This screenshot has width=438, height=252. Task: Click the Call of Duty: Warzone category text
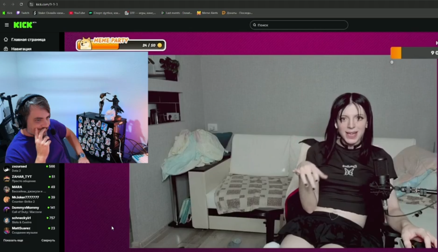(x=27, y=212)
